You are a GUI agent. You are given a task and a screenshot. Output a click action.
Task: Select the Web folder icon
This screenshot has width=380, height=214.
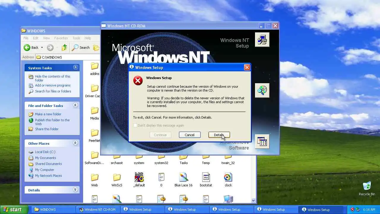pos(94,177)
